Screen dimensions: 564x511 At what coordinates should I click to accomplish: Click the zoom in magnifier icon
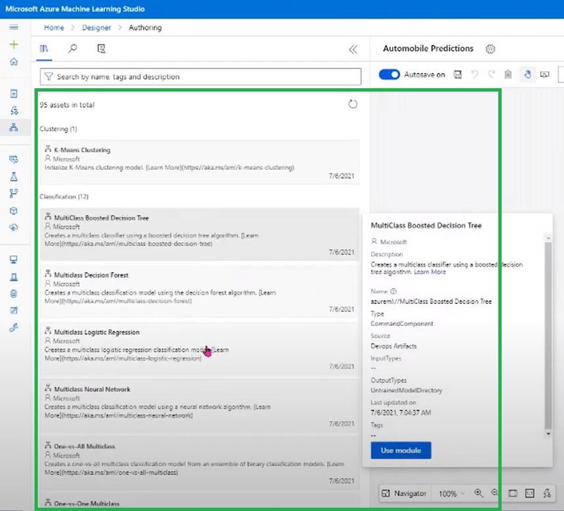478,493
